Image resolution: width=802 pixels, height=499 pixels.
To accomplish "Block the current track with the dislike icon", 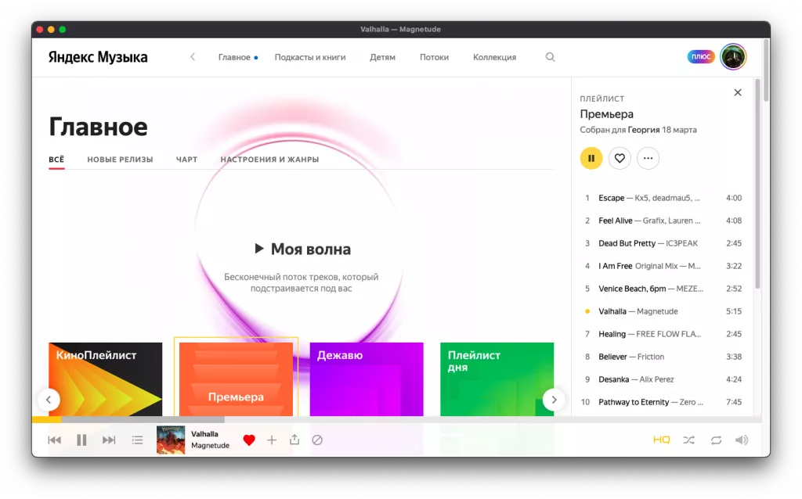I will pyautogui.click(x=317, y=440).
